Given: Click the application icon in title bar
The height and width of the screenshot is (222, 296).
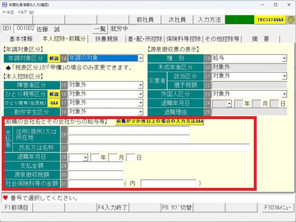Looking at the screenshot, I should pos(5,5).
